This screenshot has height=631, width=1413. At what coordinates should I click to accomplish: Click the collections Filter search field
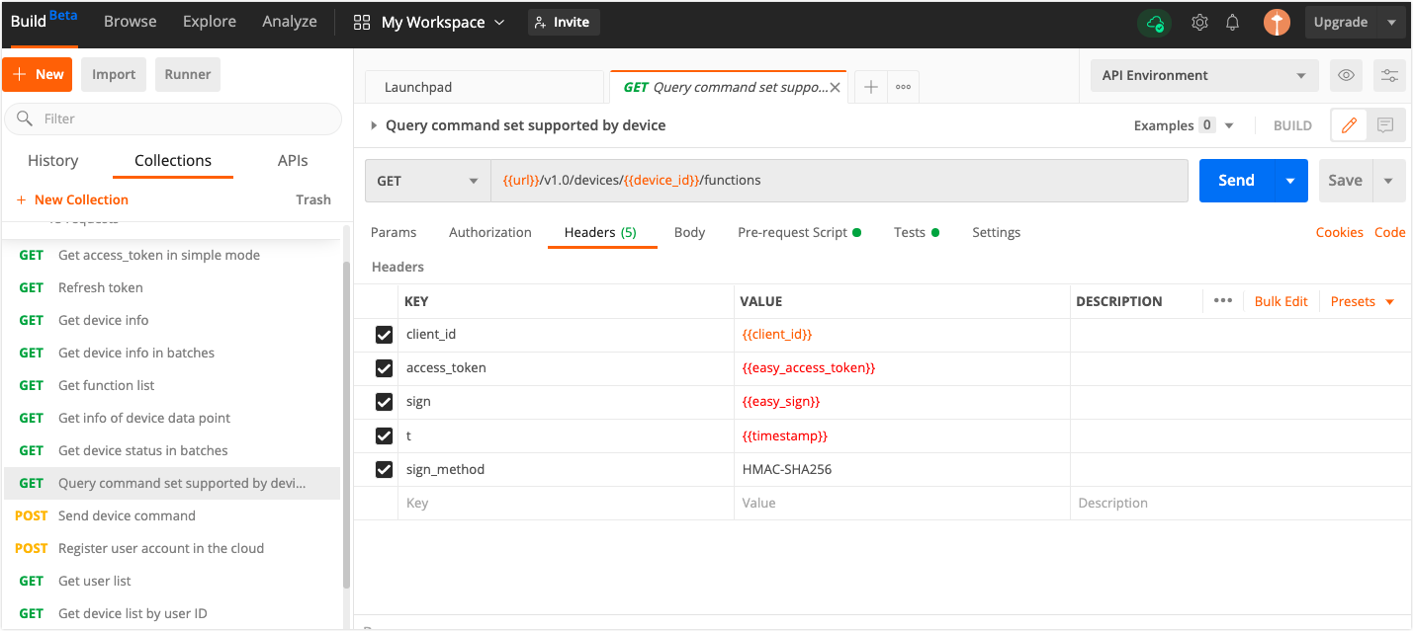click(x=173, y=118)
